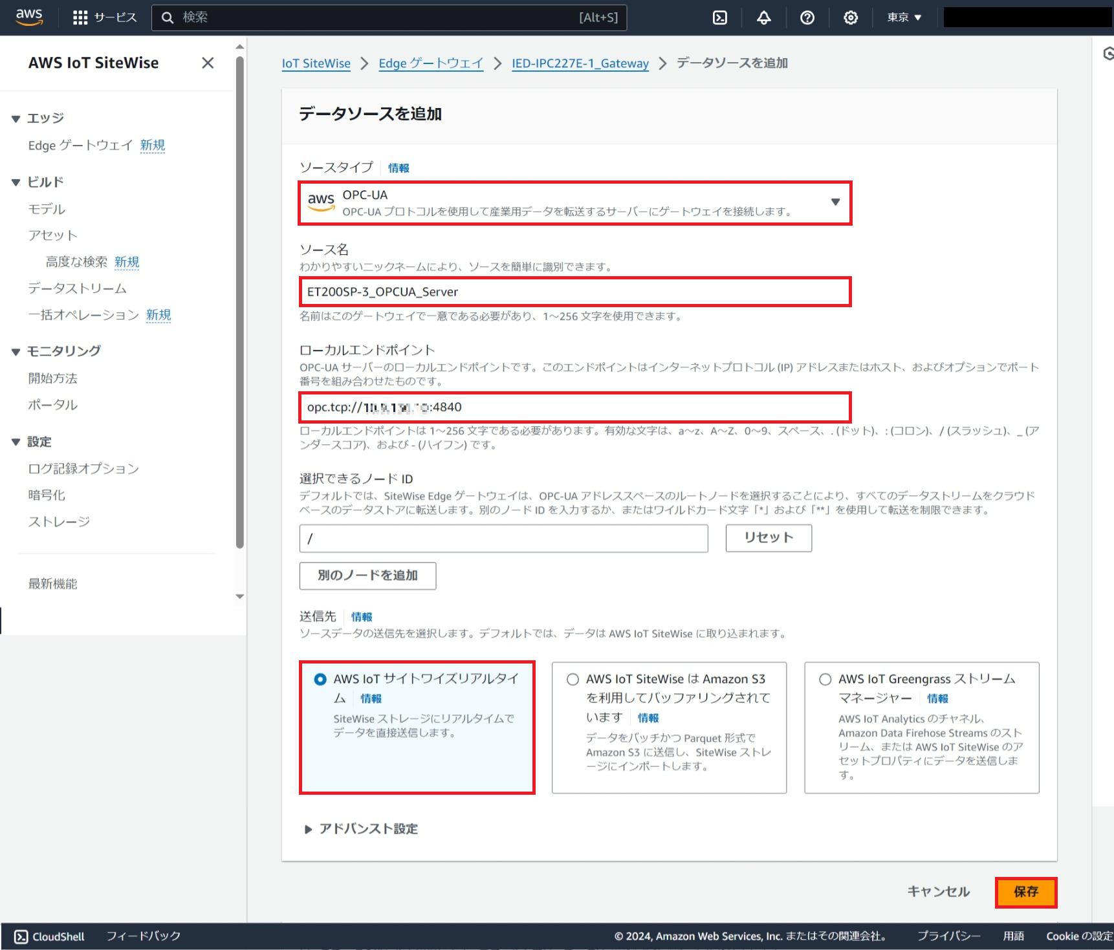Select the Amazon S3 buffering destination option
This screenshot has height=950, width=1114.
(572, 679)
